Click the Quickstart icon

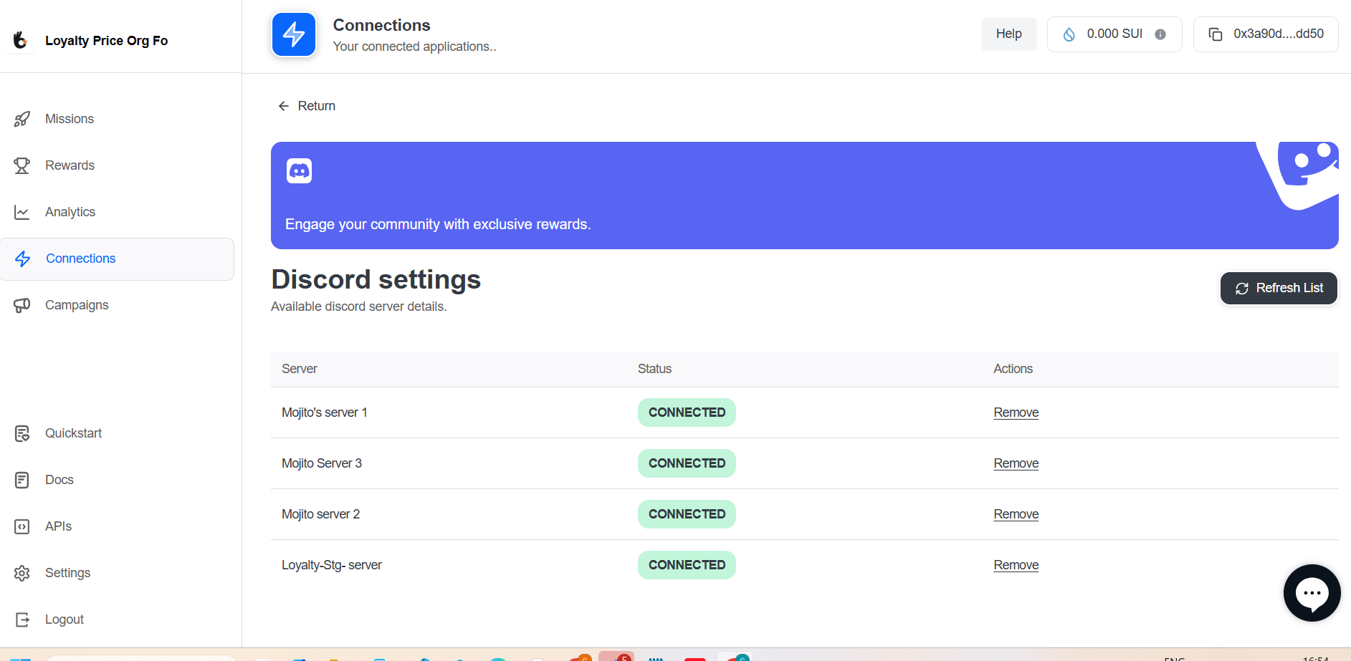click(x=22, y=433)
